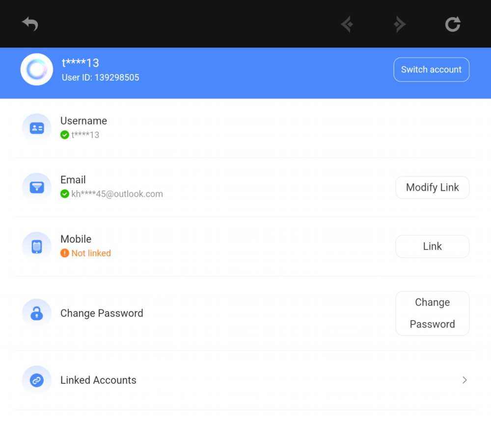The width and height of the screenshot is (491, 421).
Task: Click the account avatar circle
Action: (37, 70)
